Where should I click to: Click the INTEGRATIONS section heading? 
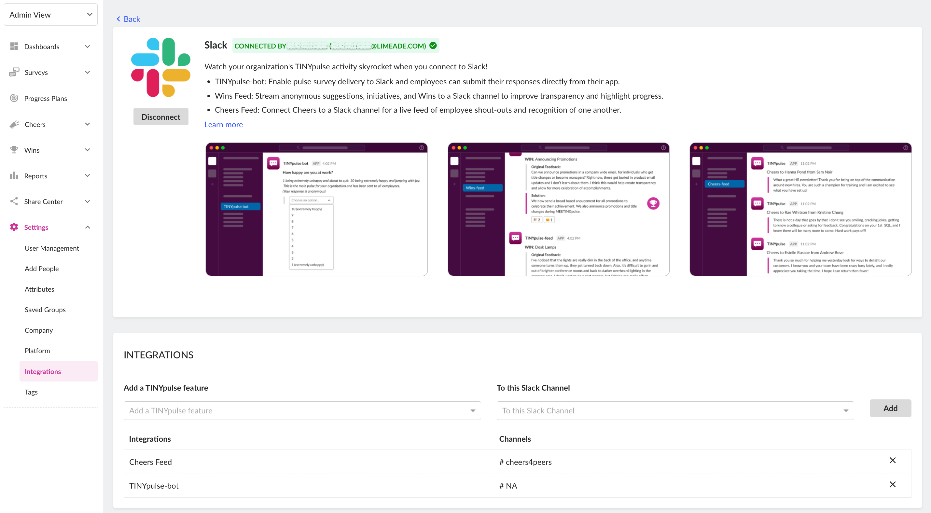pyautogui.click(x=158, y=355)
